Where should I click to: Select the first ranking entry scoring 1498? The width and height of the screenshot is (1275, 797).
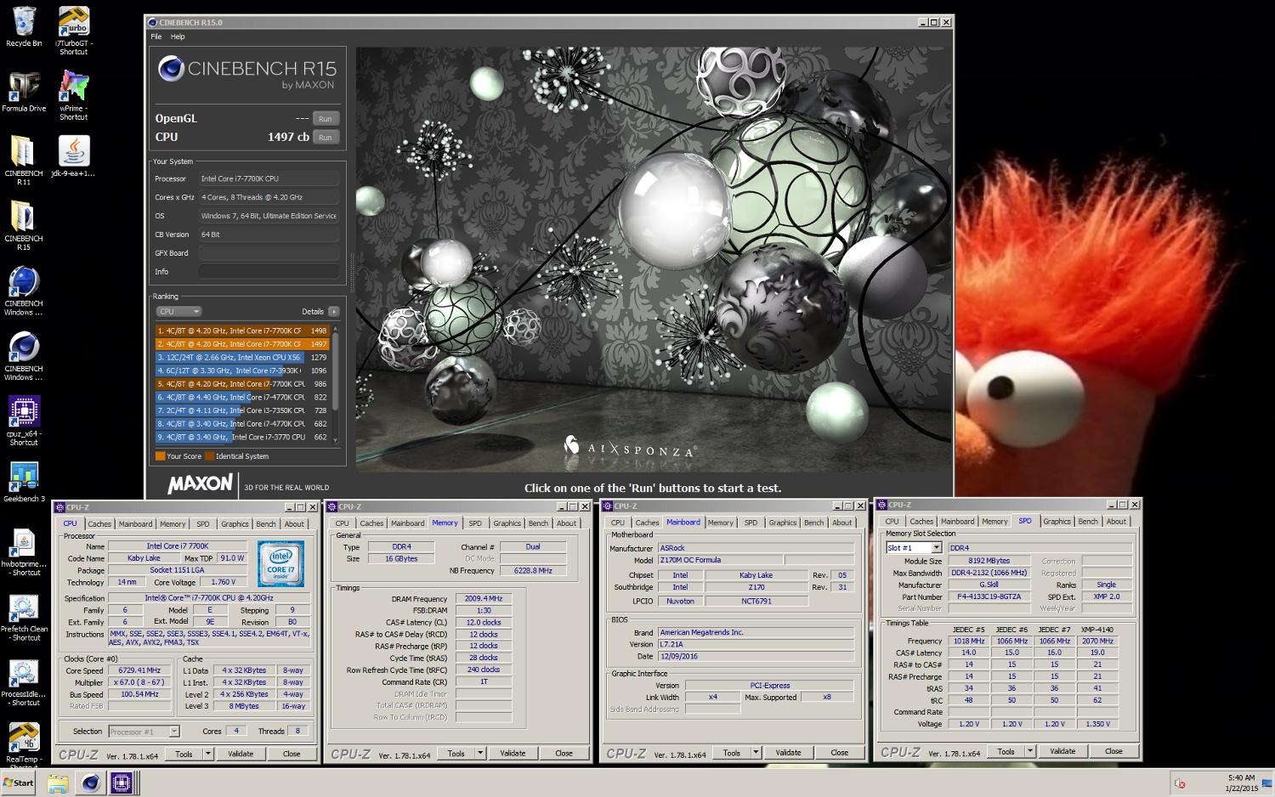[243, 331]
